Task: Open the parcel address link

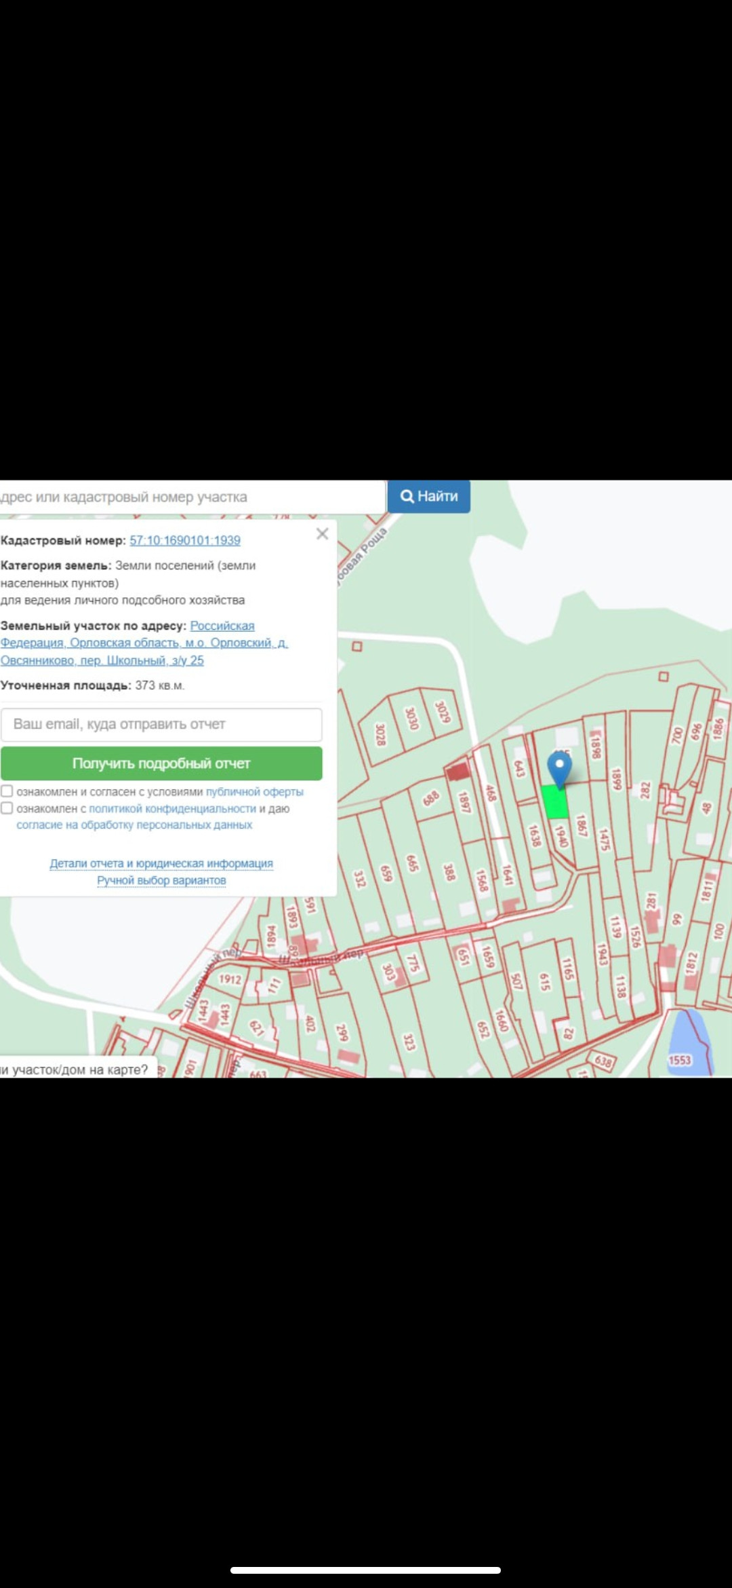Action: [144, 643]
